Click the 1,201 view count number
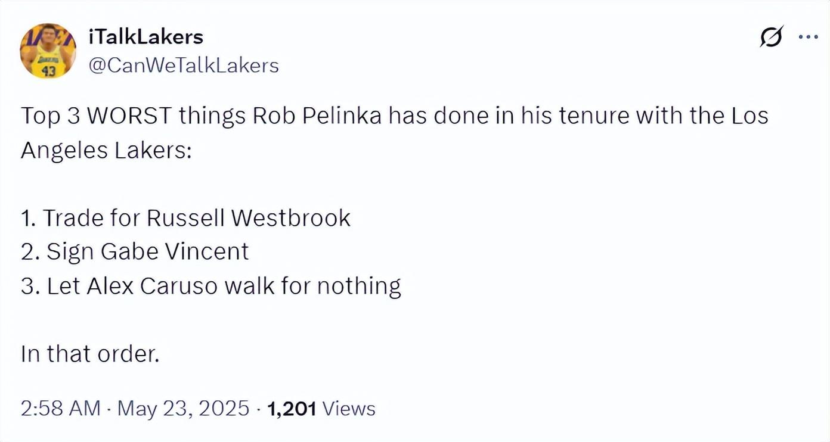This screenshot has width=830, height=442. point(292,409)
